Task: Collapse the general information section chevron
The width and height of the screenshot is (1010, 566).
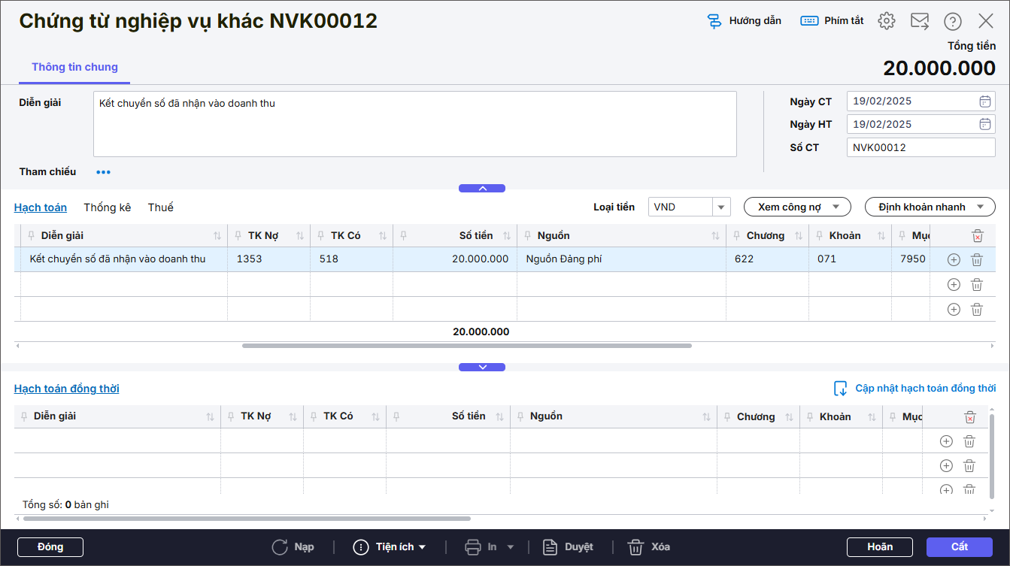Action: 482,189
